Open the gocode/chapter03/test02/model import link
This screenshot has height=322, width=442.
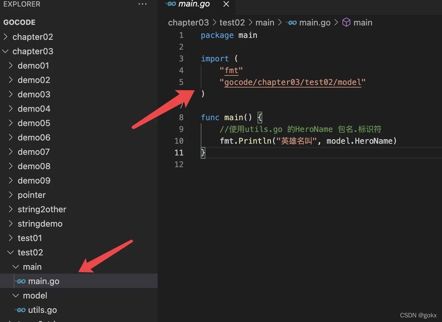pos(292,82)
